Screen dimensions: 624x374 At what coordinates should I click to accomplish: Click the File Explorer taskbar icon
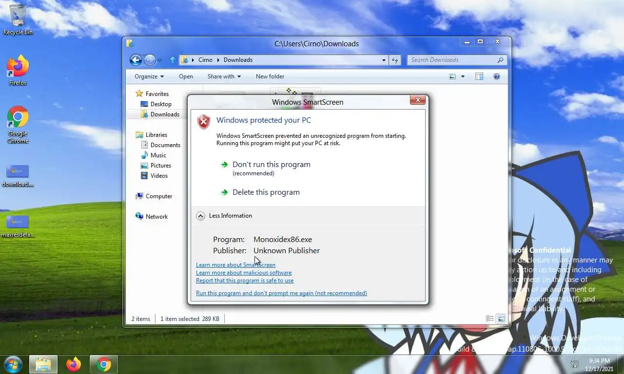[x=43, y=364]
